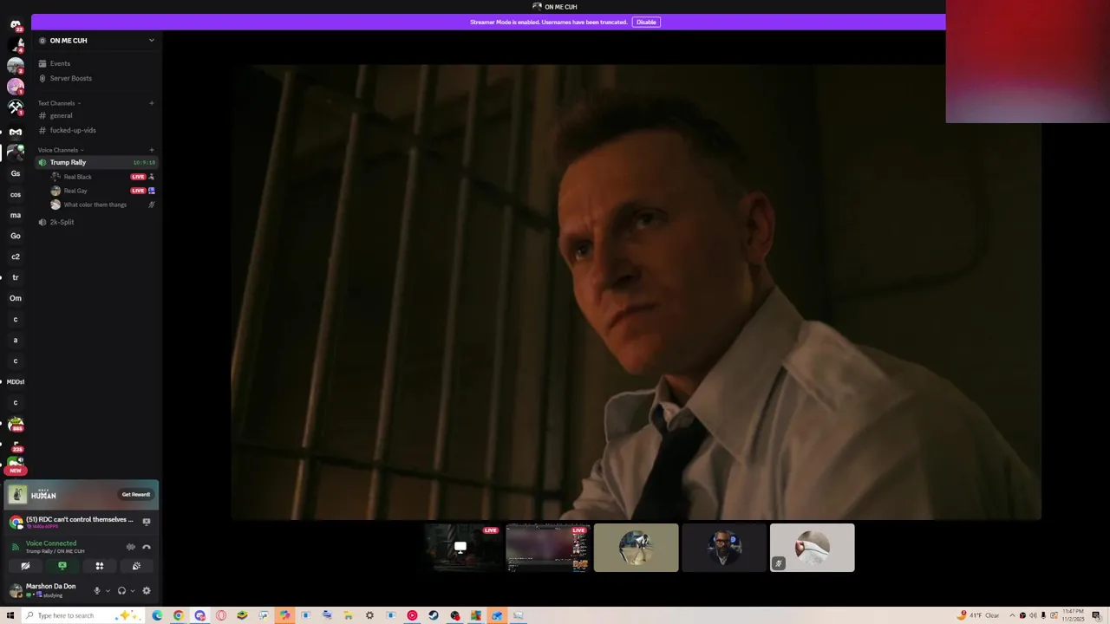This screenshot has height=624, width=1110.
Task: Click LIVE badge next to Real Black
Action: point(138,177)
